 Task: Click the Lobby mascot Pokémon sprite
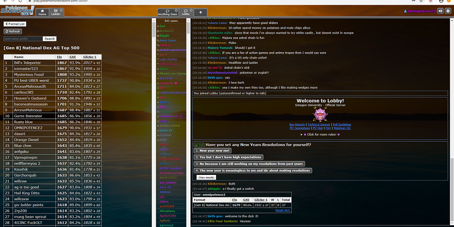point(320,114)
